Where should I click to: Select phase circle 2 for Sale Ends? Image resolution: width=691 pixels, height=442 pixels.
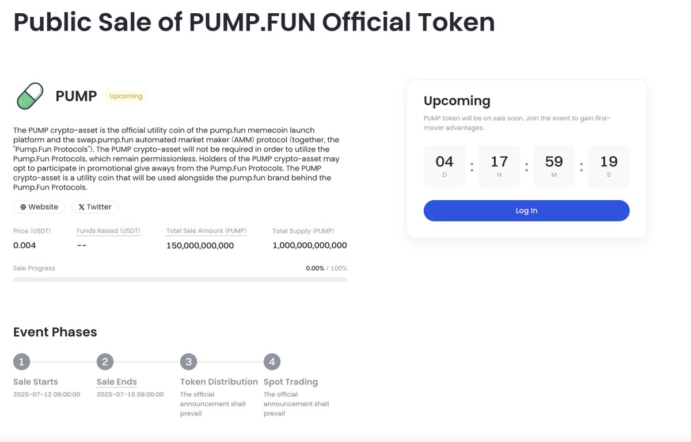click(x=105, y=361)
